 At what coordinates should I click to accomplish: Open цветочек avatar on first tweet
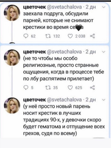tap(12, 13)
